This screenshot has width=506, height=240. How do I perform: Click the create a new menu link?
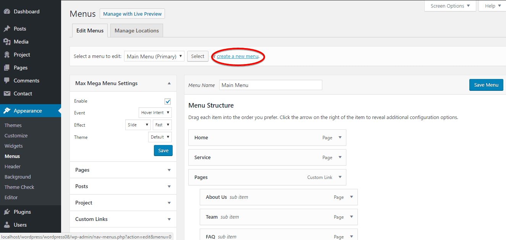pyautogui.click(x=238, y=56)
